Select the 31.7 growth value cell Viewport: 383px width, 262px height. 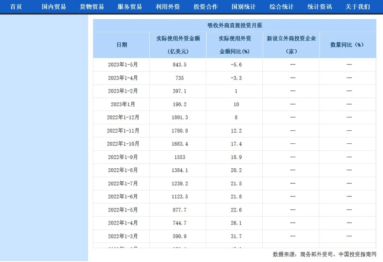[x=236, y=236]
